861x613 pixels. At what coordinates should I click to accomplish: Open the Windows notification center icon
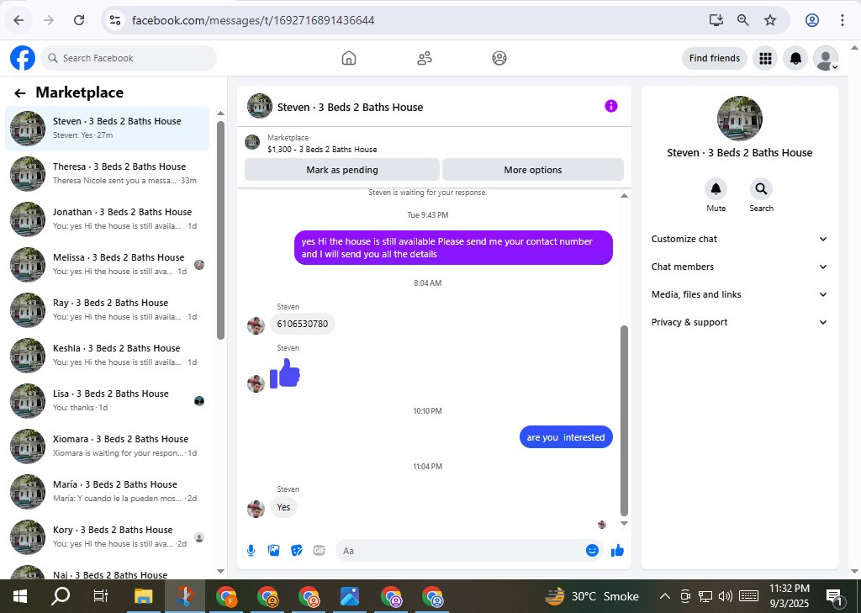coord(834,596)
